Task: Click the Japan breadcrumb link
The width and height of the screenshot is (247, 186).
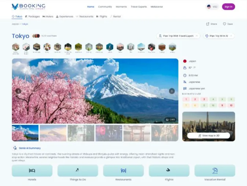Action: (x=15, y=24)
